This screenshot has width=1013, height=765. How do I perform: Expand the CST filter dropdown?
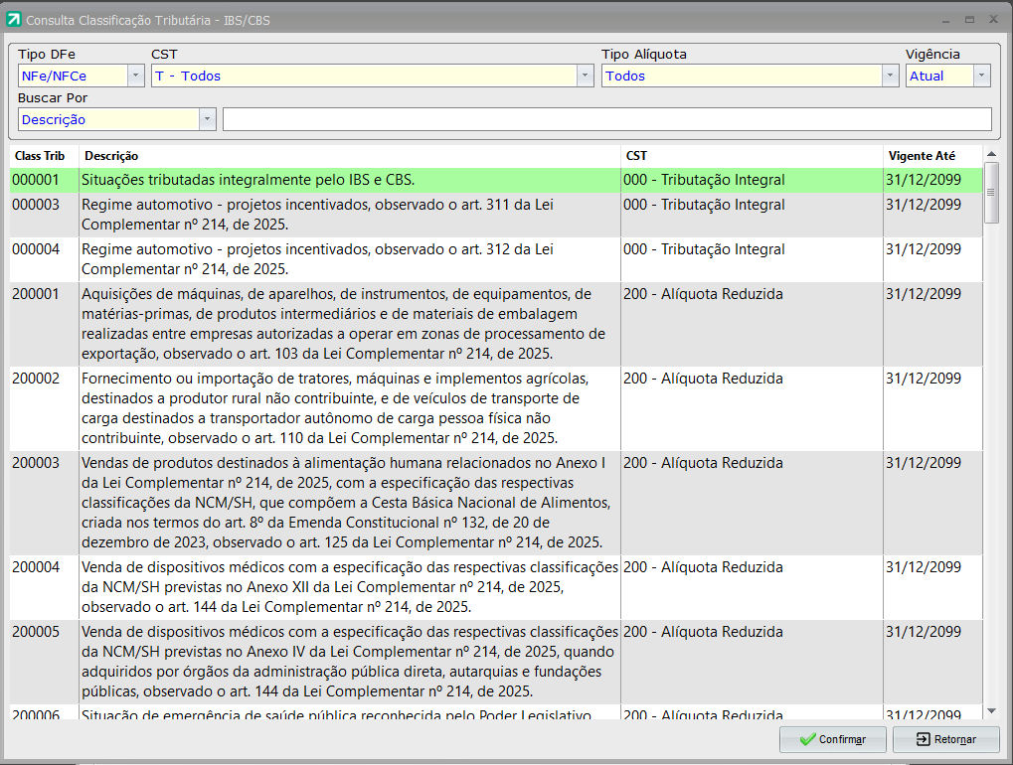585,76
